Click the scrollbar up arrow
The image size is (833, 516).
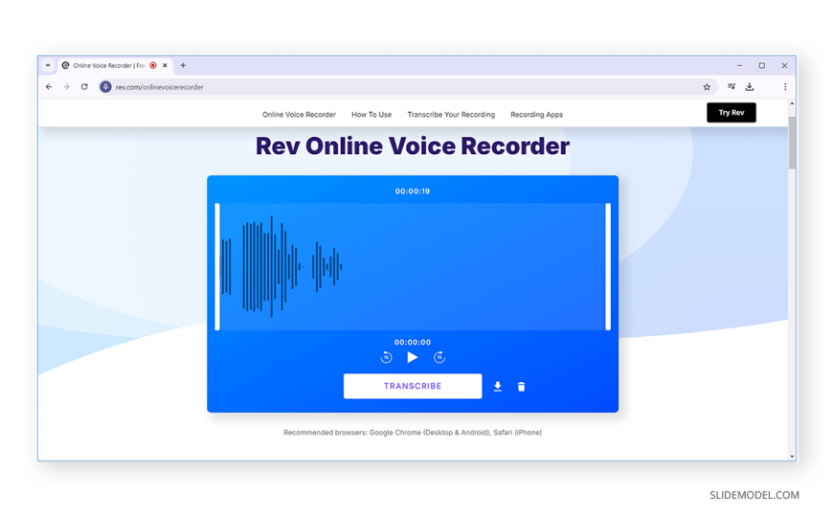point(792,103)
